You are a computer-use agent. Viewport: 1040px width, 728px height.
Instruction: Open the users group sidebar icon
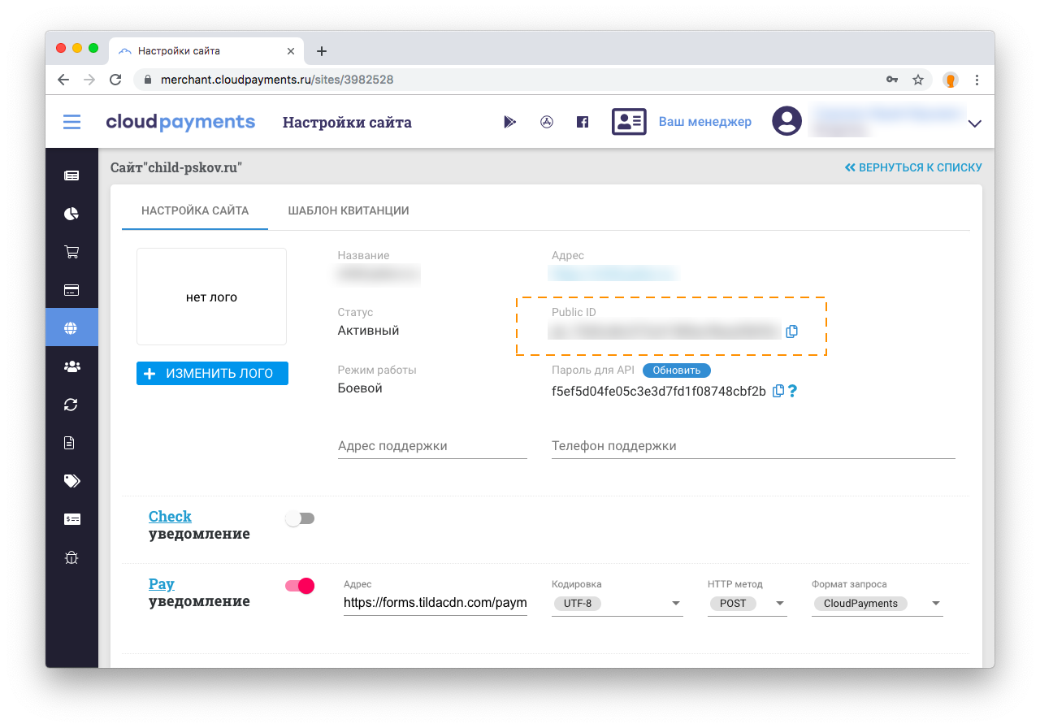click(71, 366)
